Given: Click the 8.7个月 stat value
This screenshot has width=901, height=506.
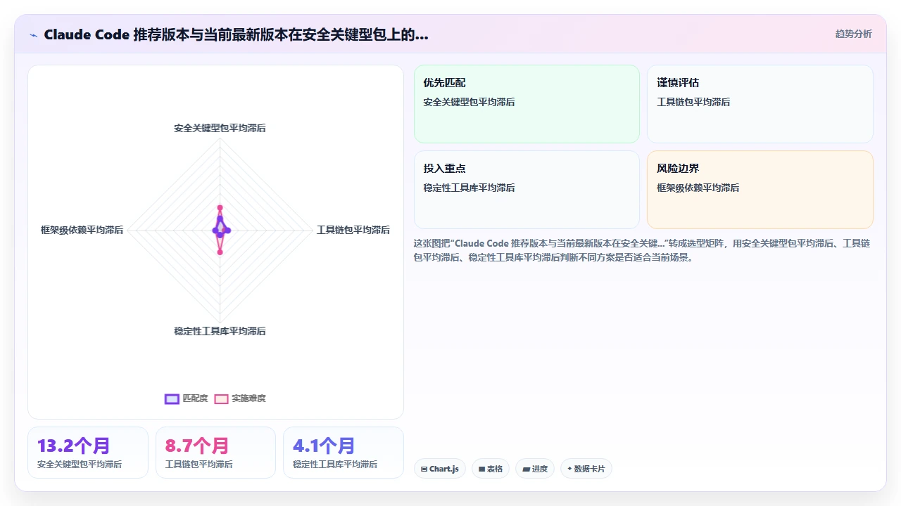Looking at the screenshot, I should [x=197, y=446].
